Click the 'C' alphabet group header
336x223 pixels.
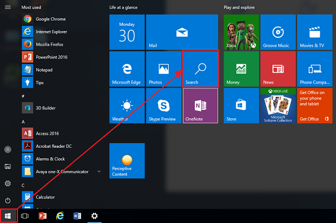click(23, 185)
